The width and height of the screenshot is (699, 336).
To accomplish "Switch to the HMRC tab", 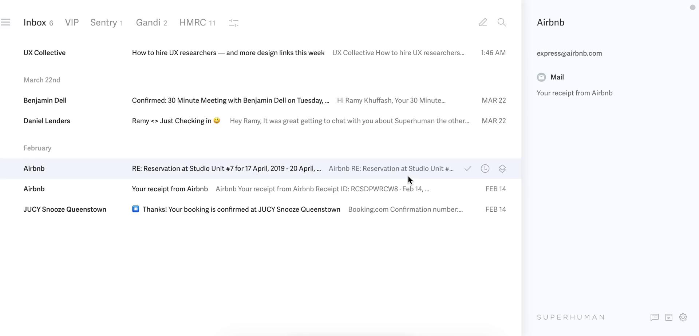I will tap(197, 23).
